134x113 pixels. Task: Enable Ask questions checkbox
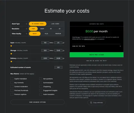pos(41,79)
